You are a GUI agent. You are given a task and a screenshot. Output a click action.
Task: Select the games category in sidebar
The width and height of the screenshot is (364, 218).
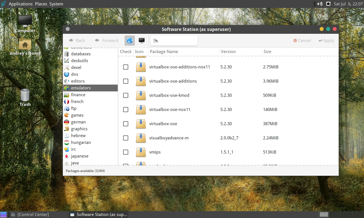(77, 115)
